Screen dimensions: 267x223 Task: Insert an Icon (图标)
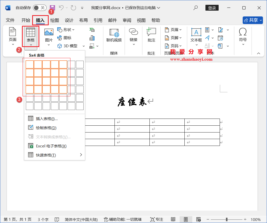(64, 38)
